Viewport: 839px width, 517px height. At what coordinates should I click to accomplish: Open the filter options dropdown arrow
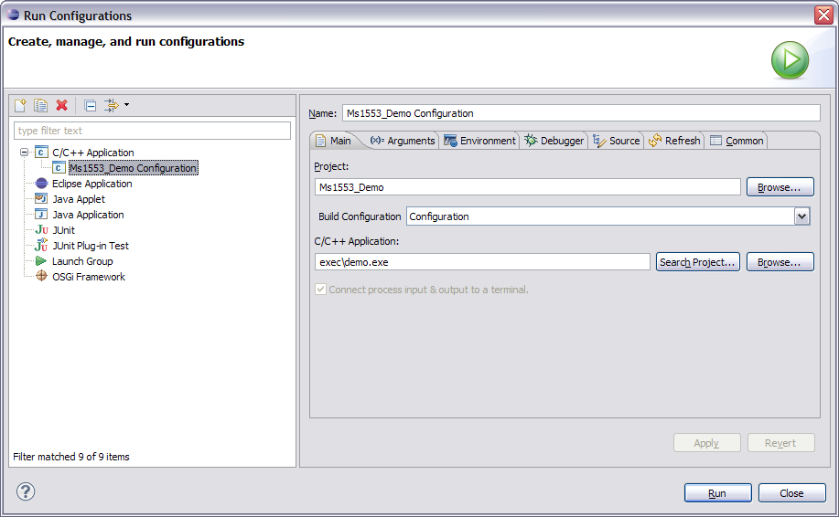point(127,105)
